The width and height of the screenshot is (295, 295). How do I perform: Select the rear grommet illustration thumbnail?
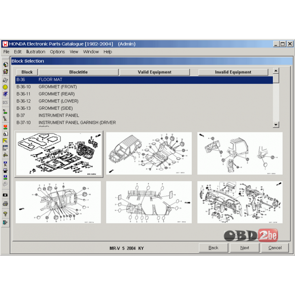(x=240, y=153)
